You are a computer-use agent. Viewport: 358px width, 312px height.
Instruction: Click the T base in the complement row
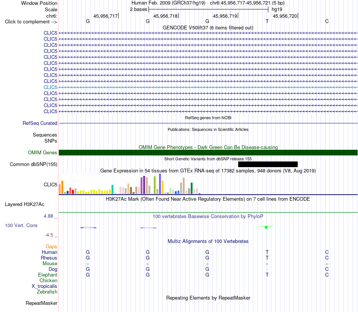267,21
